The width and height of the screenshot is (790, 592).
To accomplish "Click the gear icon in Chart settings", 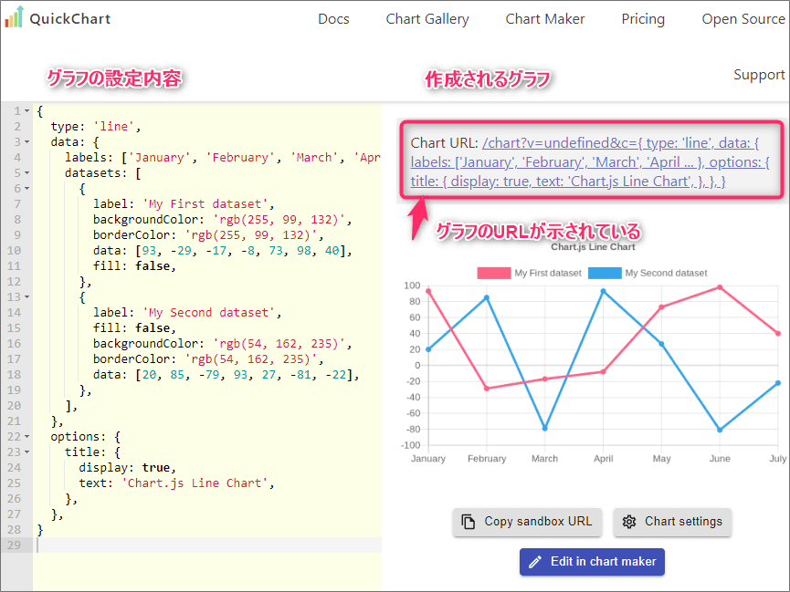I will click(628, 522).
